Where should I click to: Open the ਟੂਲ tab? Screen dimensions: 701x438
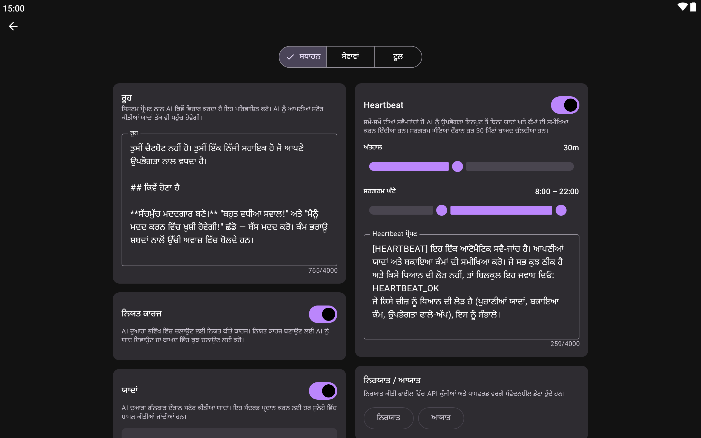398,57
